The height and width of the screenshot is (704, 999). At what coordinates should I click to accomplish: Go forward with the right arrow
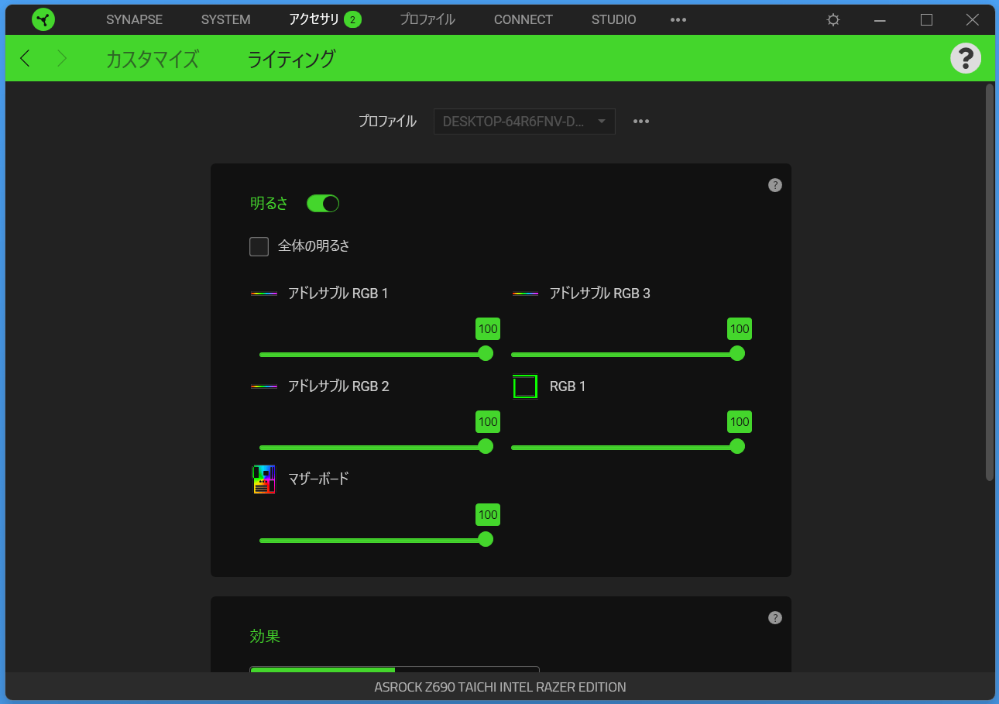tap(62, 58)
